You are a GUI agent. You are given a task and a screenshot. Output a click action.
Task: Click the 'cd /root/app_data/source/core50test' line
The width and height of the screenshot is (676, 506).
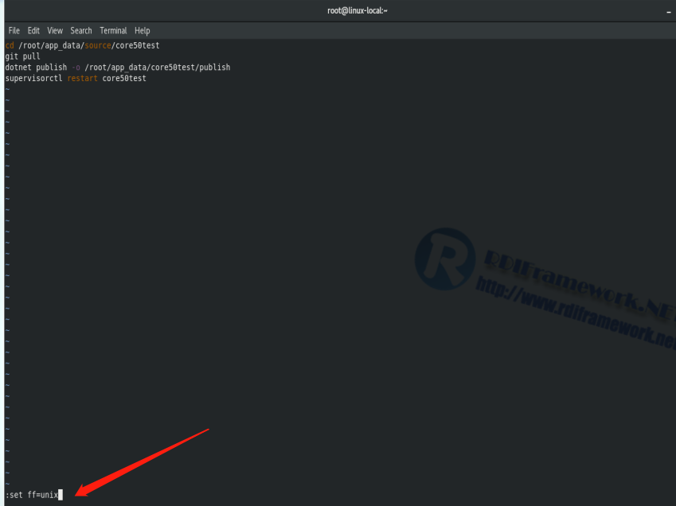82,45
